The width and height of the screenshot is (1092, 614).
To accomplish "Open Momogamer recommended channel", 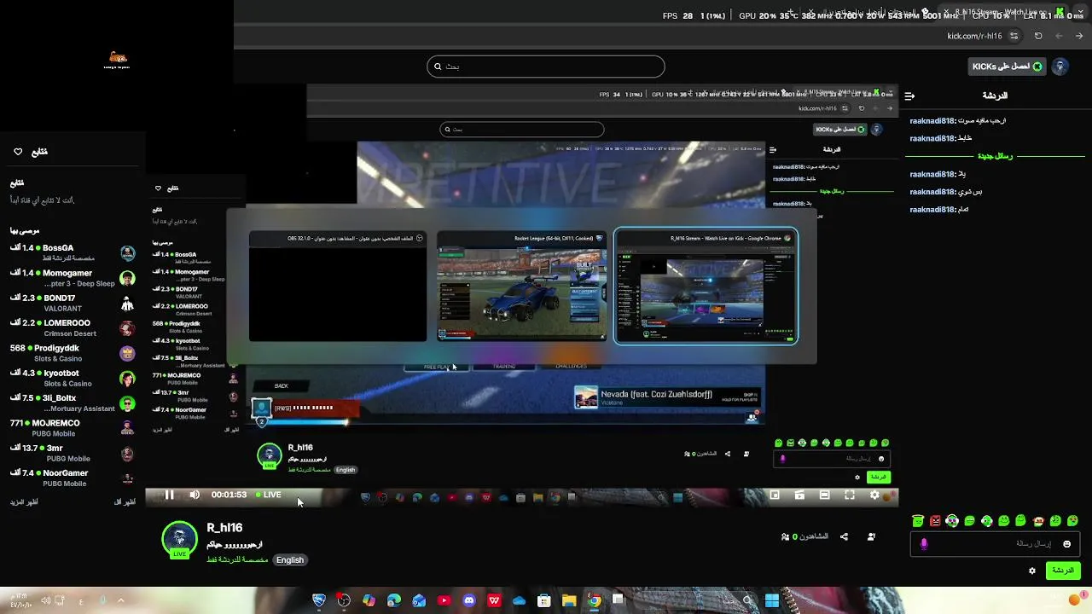I will [x=72, y=278].
